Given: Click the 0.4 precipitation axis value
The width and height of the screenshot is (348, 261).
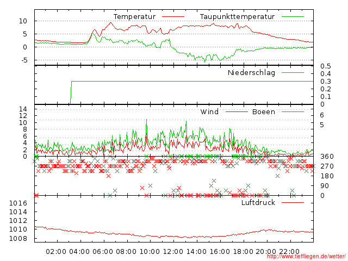Looking at the screenshot, I should [x=326, y=74].
